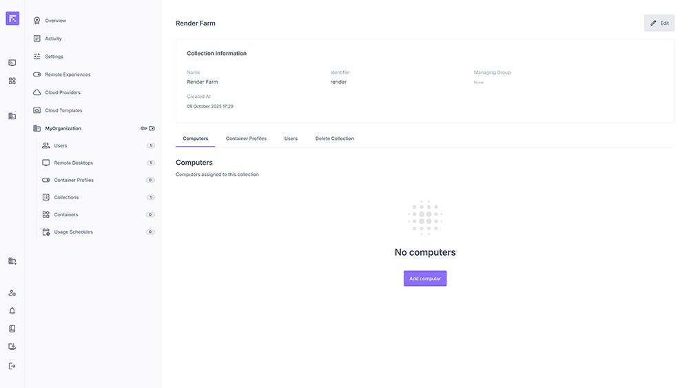Open notifications bell icon

point(12,311)
